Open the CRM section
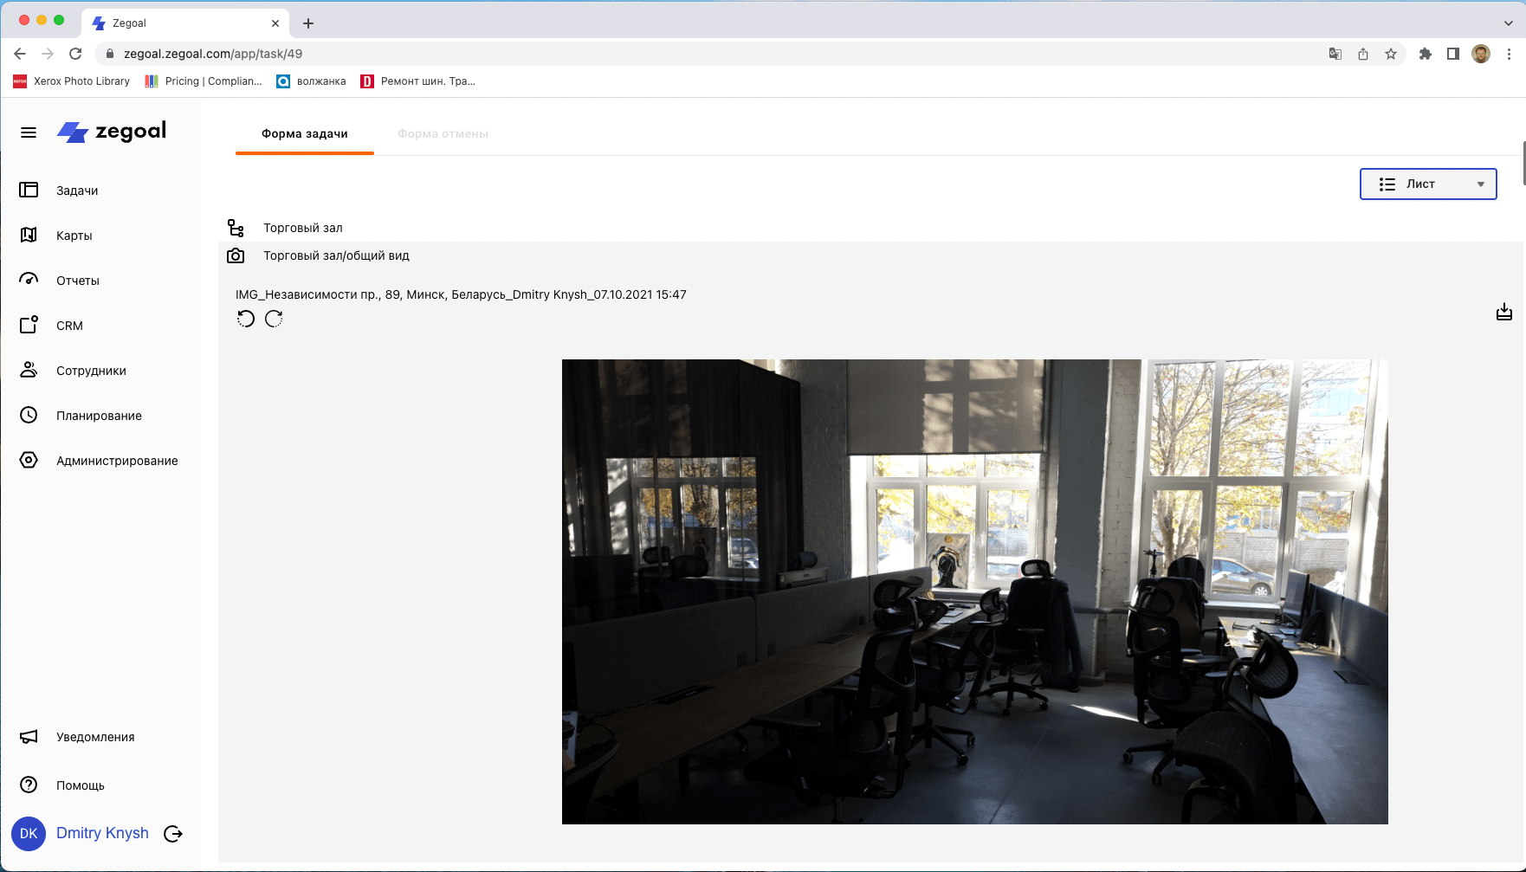The height and width of the screenshot is (872, 1526). pyautogui.click(x=69, y=326)
